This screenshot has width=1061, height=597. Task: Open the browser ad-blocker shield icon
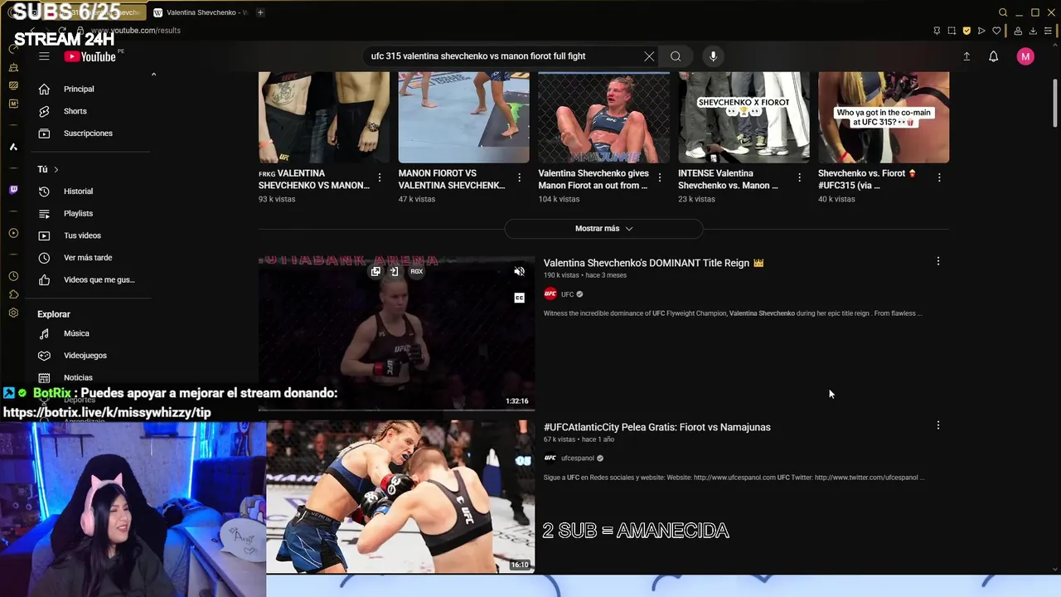[967, 31]
